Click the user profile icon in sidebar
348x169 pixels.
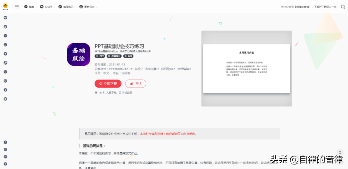[5, 27]
